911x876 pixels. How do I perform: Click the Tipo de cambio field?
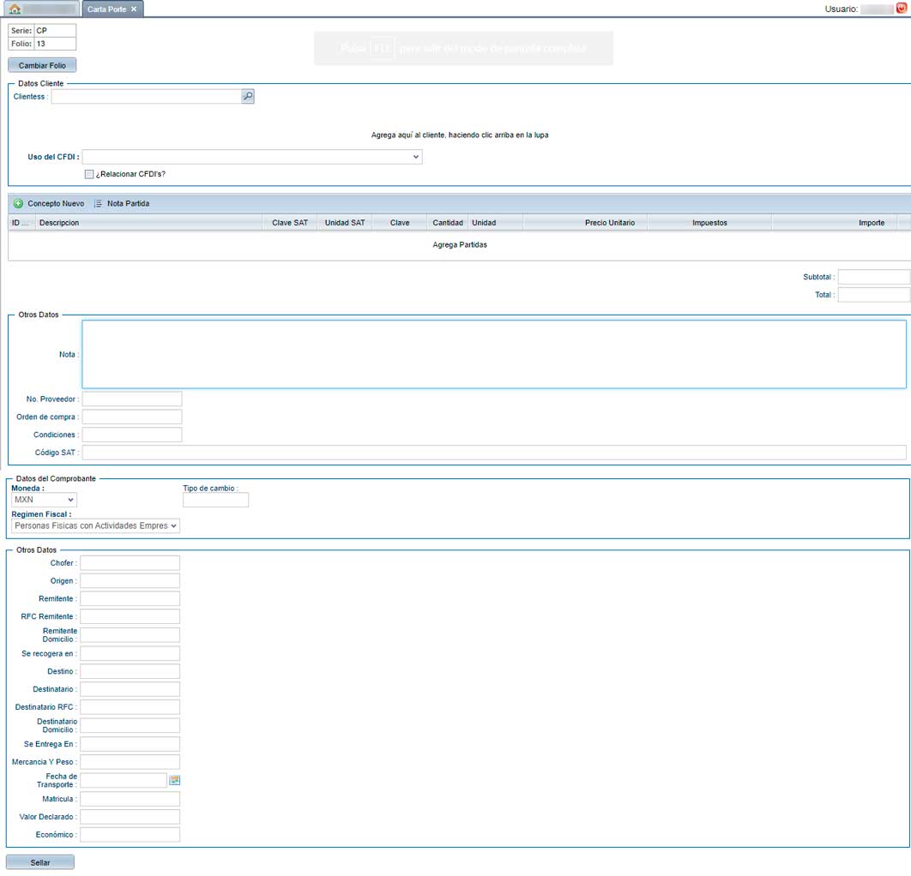[x=215, y=500]
